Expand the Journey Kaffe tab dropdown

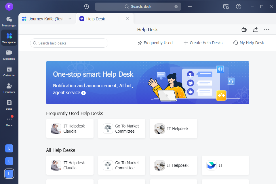pyautogui.click(x=70, y=18)
